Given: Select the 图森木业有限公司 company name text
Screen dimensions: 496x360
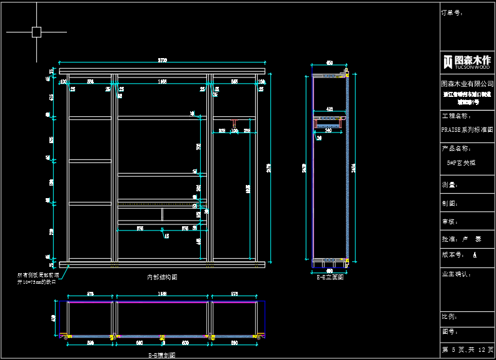Looking at the screenshot, I should pos(467,83).
